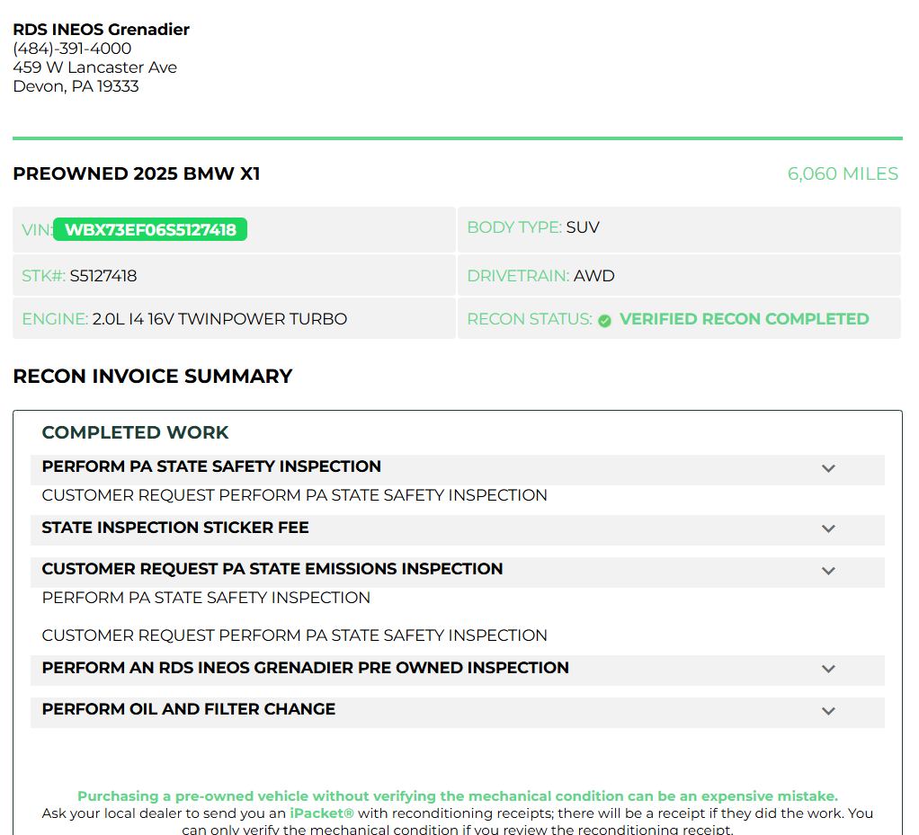Expand the PA State Emissions Inspection chevron
The width and height of the screenshot is (919, 835).
827,572
